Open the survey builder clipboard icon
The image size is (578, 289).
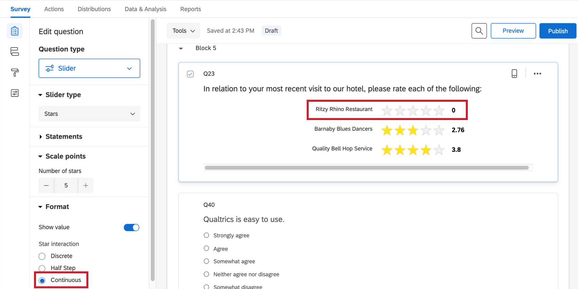click(x=15, y=31)
